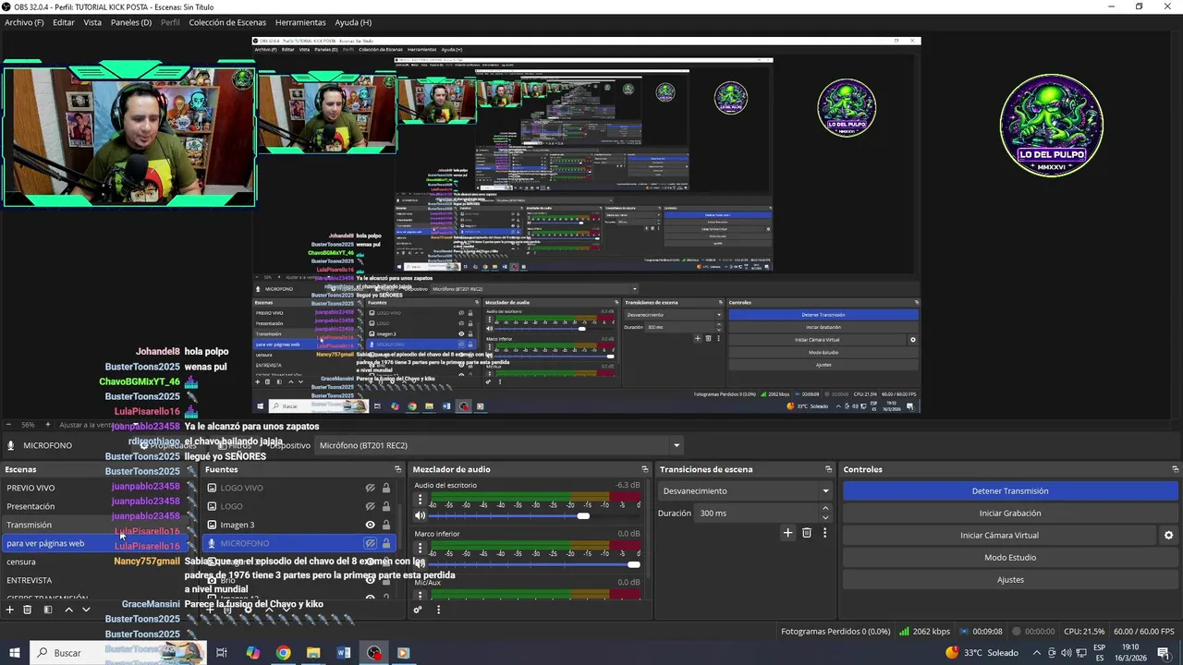Toggle the lock on LOGO VIVO source
This screenshot has height=665, width=1183.
coord(386,488)
